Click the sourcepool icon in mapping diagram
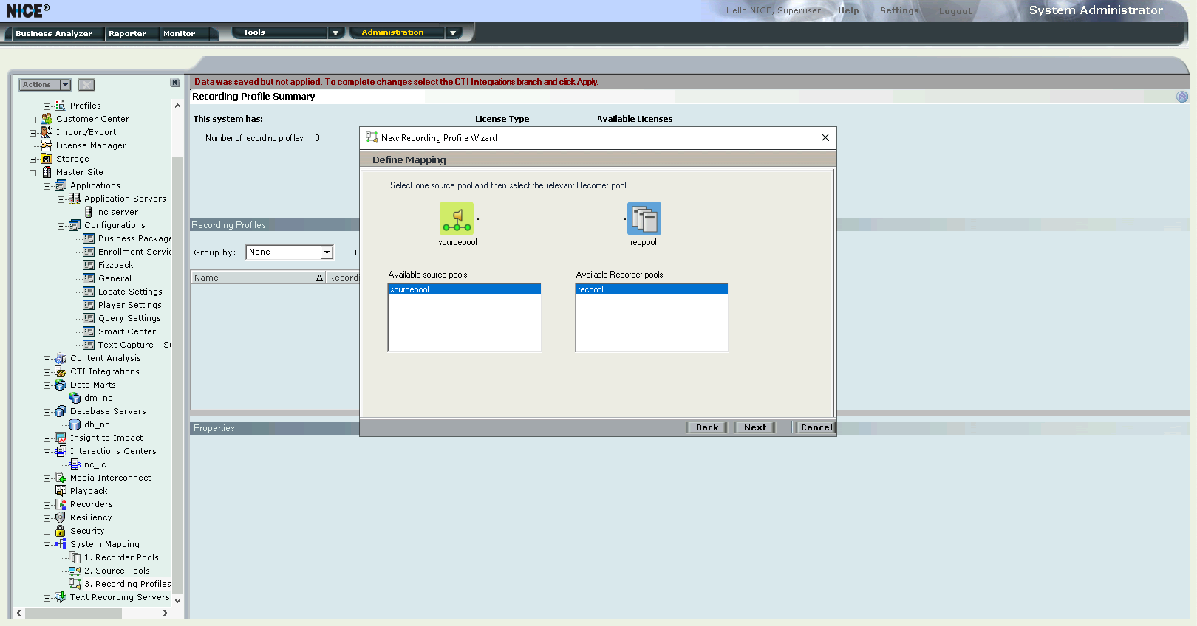 tap(457, 219)
